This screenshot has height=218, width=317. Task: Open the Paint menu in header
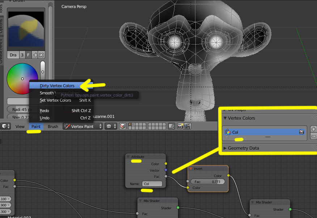[36, 127]
